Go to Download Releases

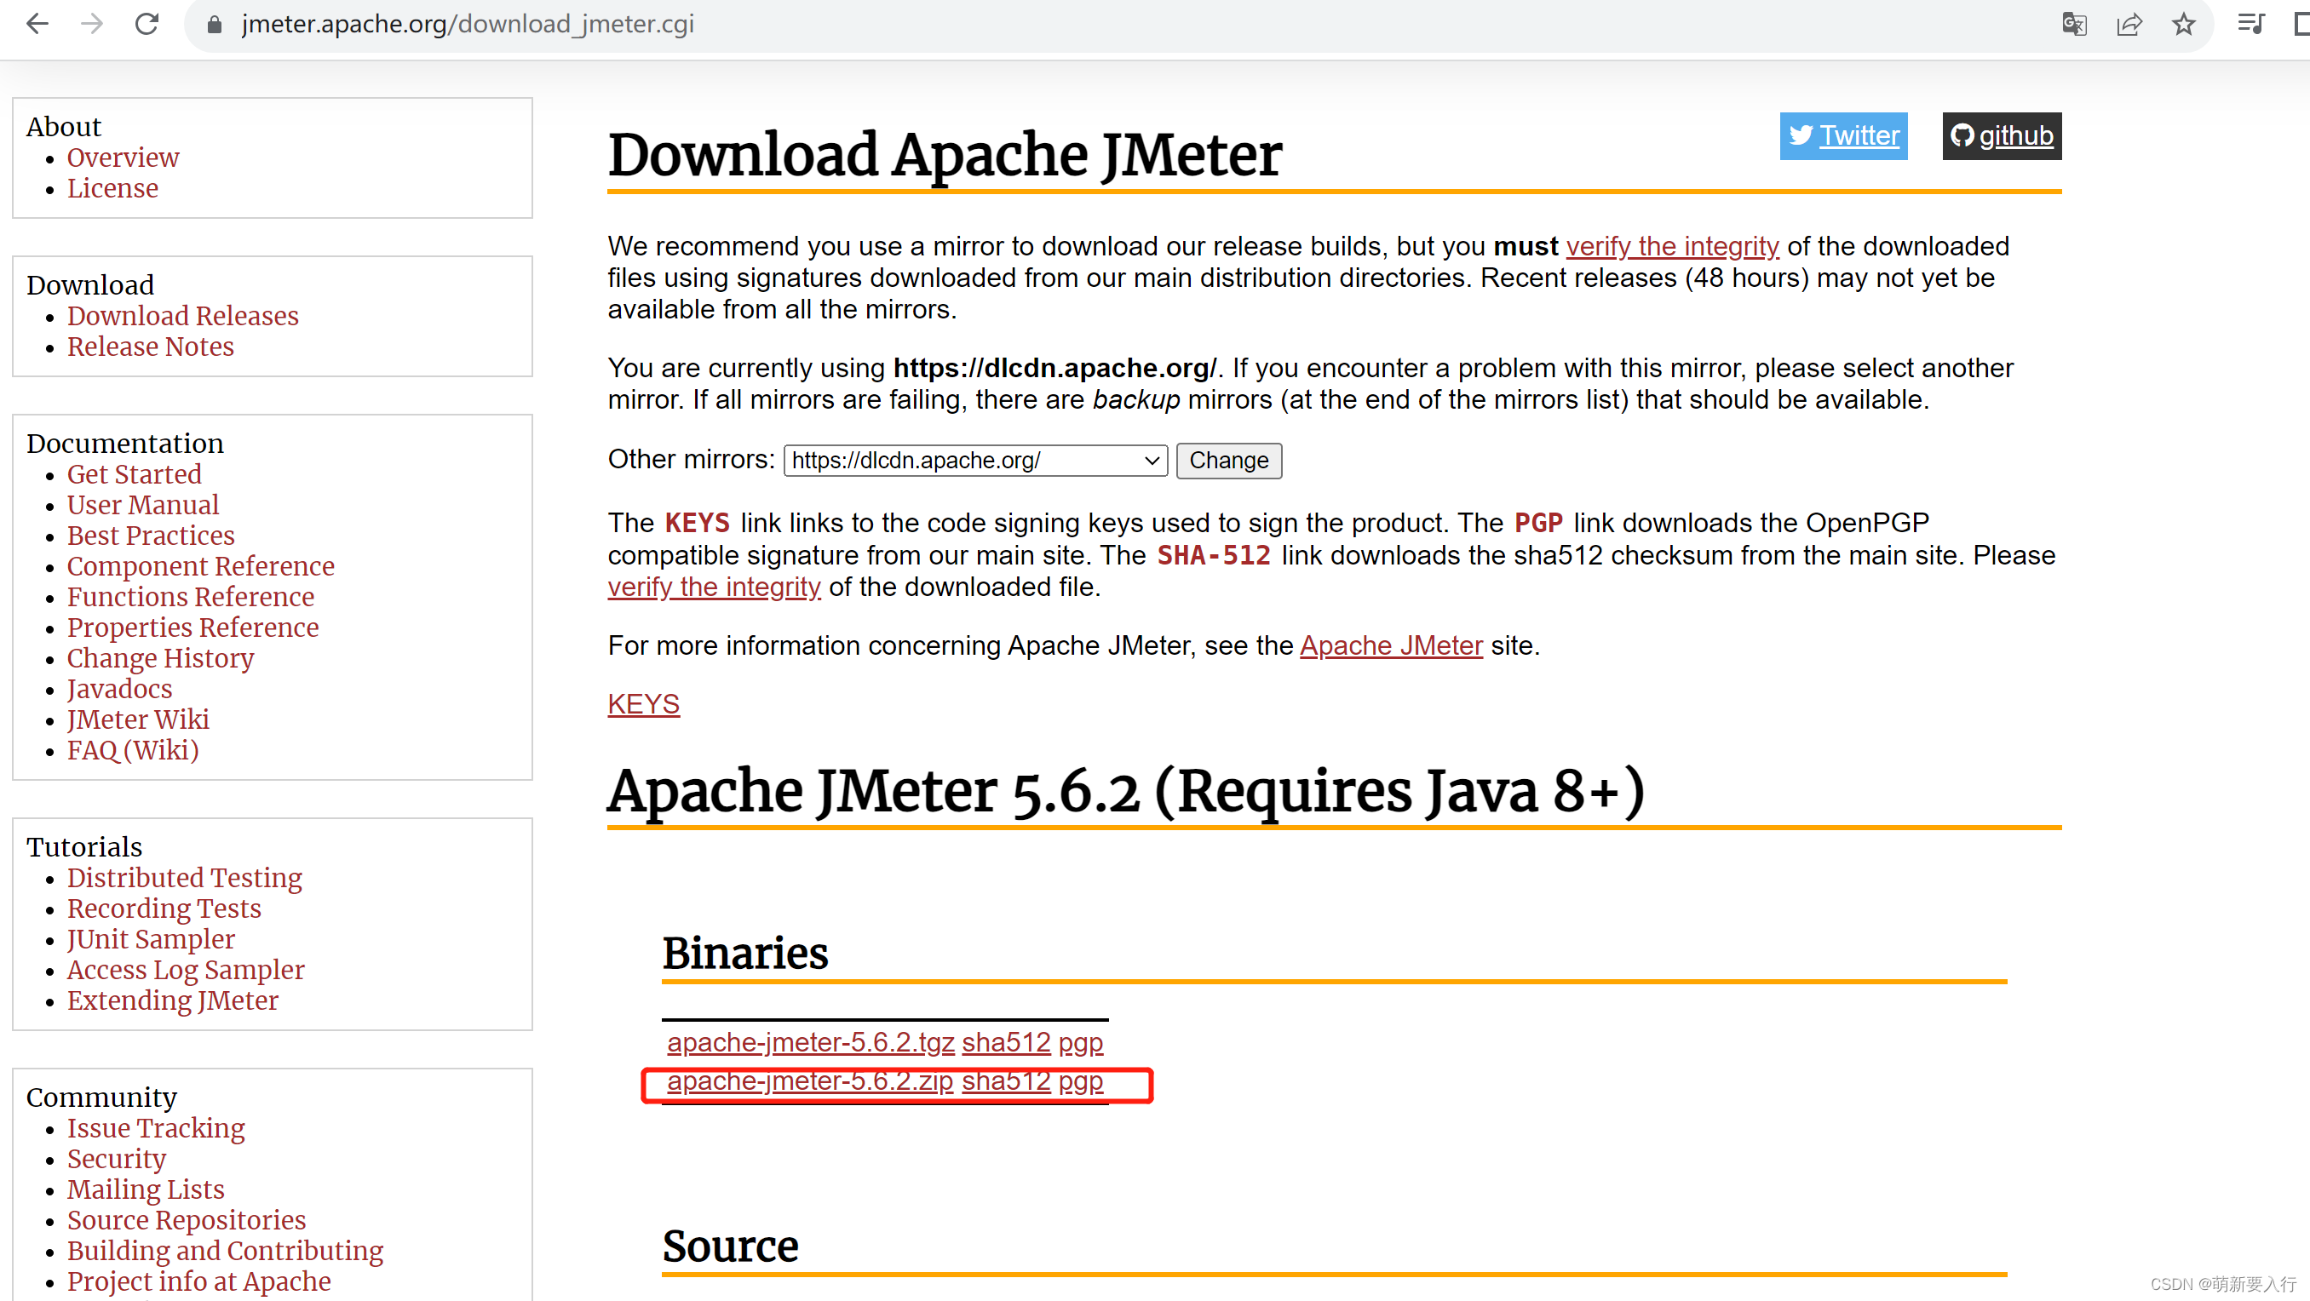pos(183,316)
